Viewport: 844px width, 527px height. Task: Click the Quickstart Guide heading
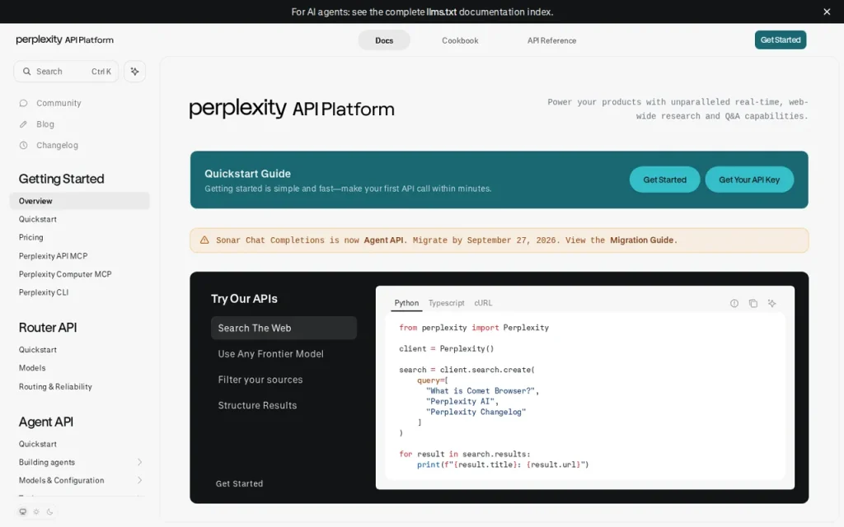click(247, 174)
